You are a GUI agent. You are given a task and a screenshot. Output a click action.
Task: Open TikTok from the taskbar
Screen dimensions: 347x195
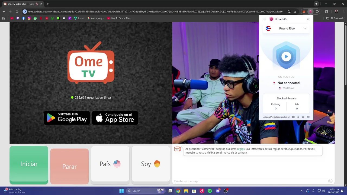tap(202, 191)
